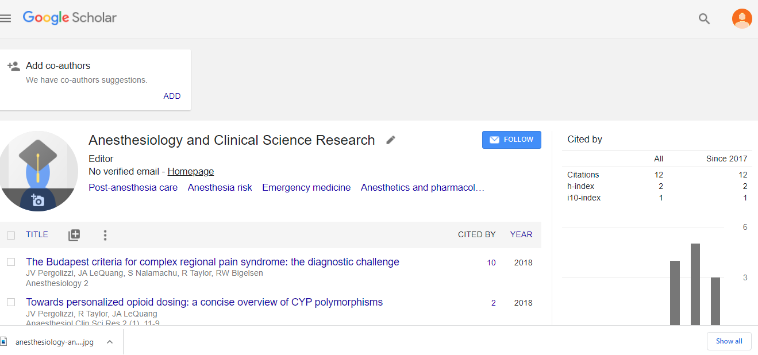The height and width of the screenshot is (355, 758).
Task: Check the Budapest criteria article checkbox
Action: coord(11,262)
